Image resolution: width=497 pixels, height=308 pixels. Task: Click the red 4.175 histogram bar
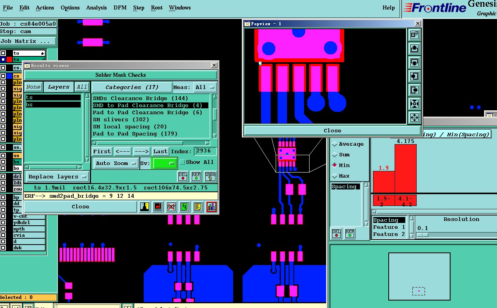(406, 169)
